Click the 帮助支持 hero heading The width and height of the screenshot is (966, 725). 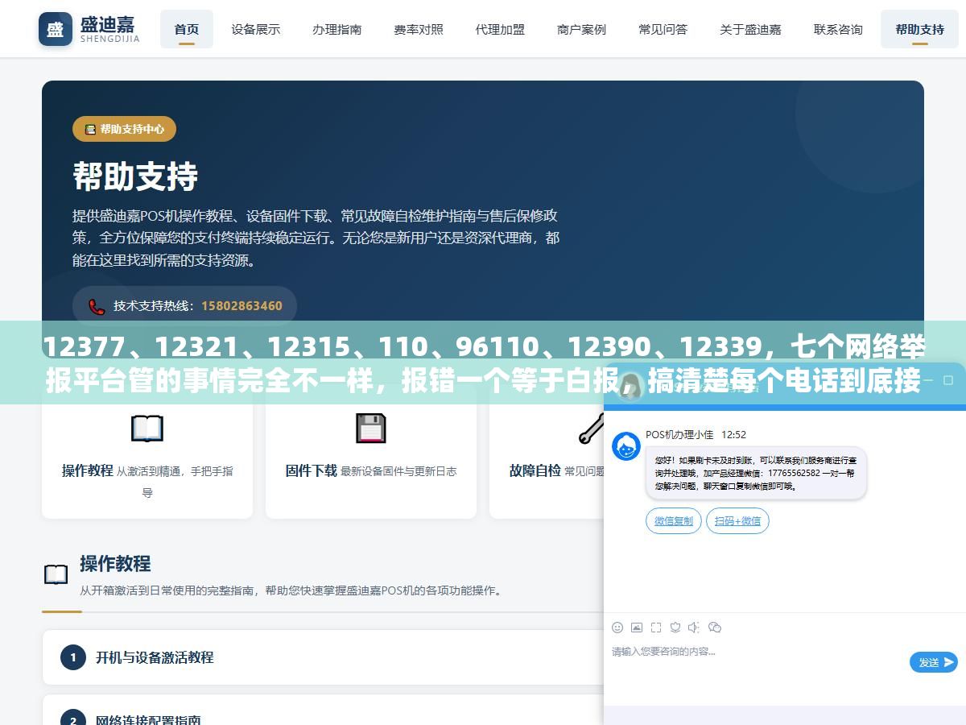tap(135, 176)
